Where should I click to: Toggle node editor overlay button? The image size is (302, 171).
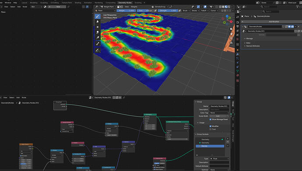(229, 98)
